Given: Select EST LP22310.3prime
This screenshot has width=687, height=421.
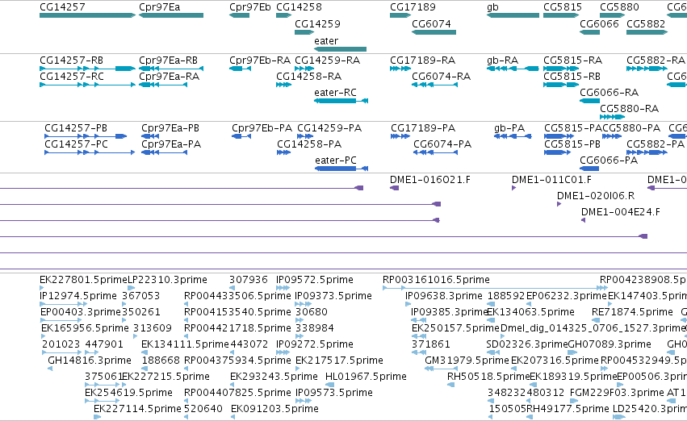Looking at the screenshot, I should (131, 288).
